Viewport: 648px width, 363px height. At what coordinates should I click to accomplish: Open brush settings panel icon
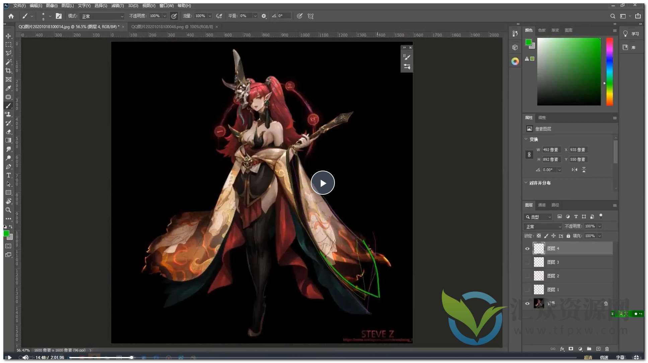59,16
